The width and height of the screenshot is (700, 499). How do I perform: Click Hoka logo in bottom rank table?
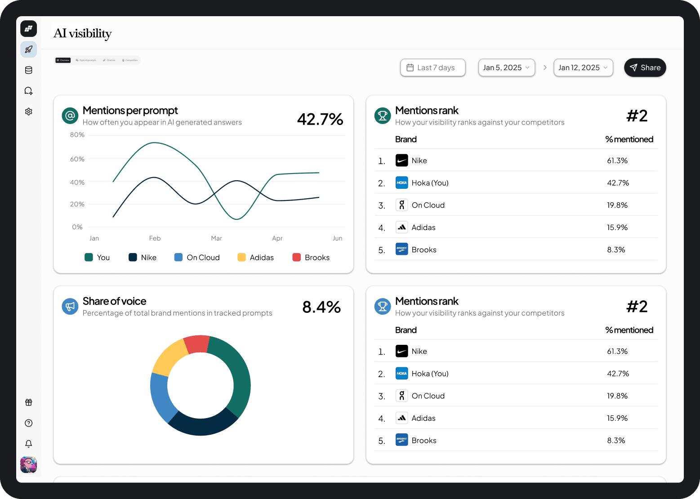(x=402, y=373)
